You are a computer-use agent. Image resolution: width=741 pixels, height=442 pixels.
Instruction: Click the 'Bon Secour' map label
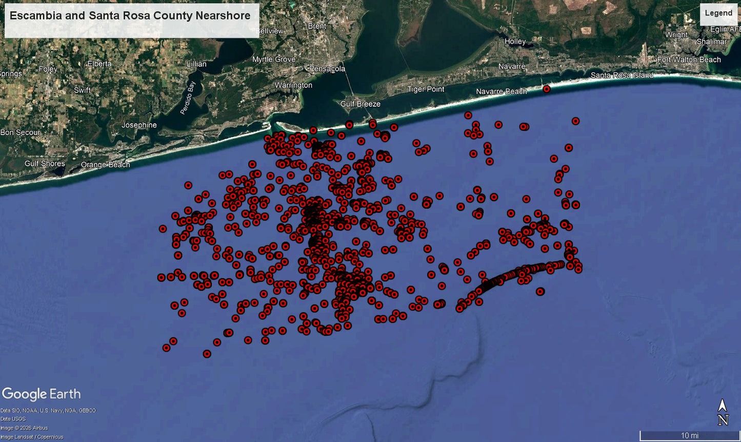point(20,132)
